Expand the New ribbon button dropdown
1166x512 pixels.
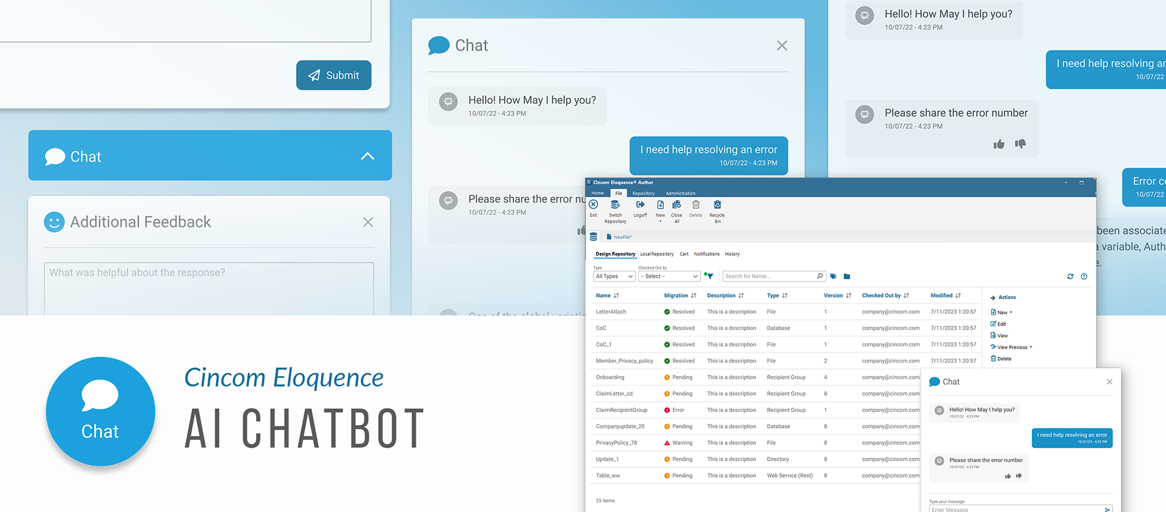coord(660,221)
